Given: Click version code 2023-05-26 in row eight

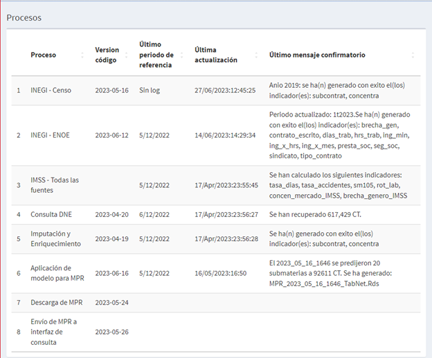Looking at the screenshot, I should click(x=111, y=332).
